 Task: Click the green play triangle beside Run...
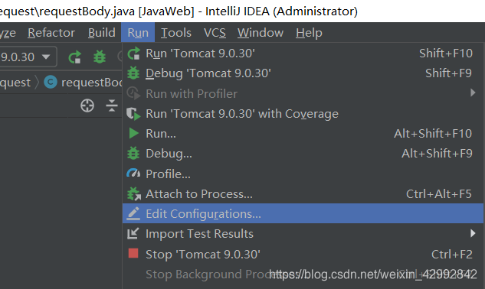click(133, 133)
